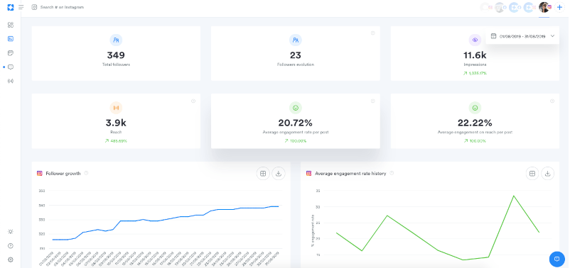
Task: Open the settings gear icon in the sidebar
Action: 11,259
